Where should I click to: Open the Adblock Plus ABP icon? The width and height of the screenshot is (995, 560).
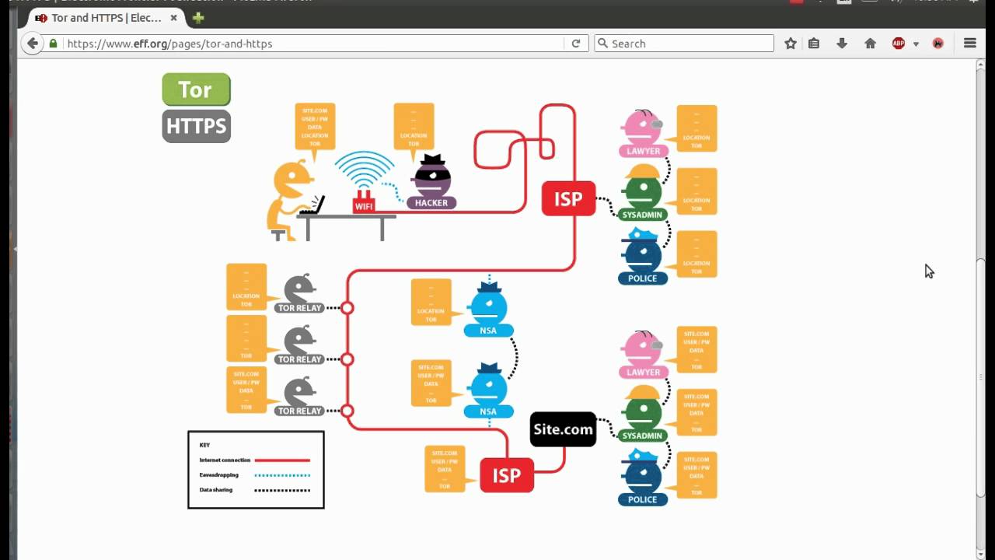(899, 44)
